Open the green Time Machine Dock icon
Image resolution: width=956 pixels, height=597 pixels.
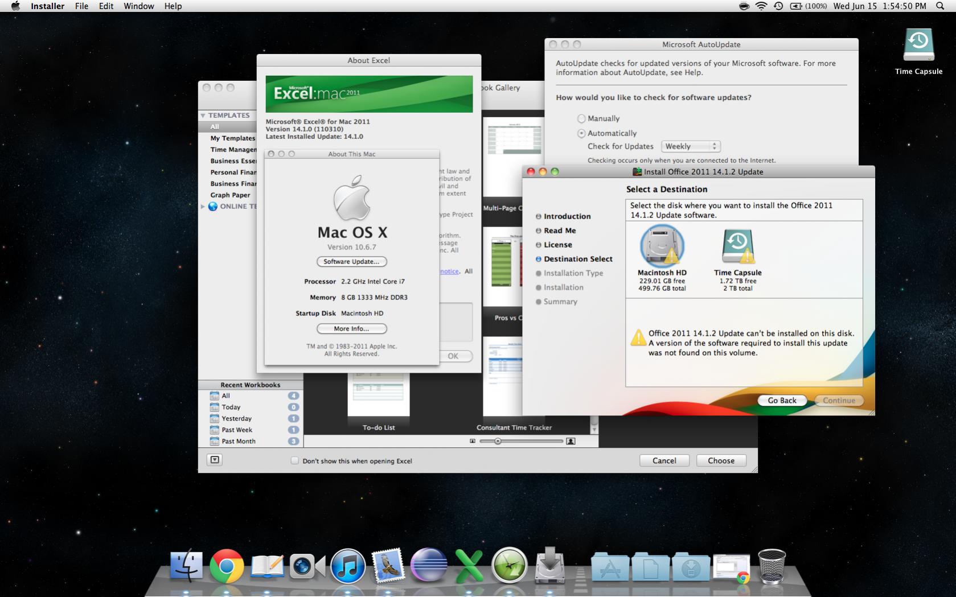point(510,566)
